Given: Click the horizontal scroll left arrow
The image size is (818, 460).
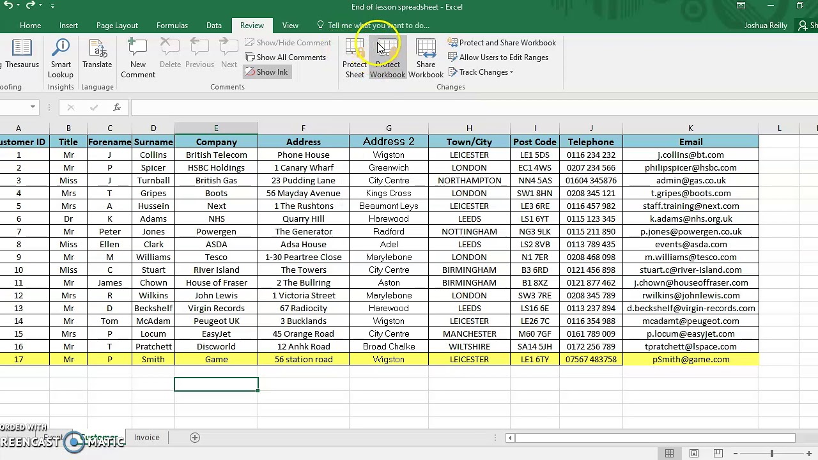Looking at the screenshot, I should tap(509, 438).
